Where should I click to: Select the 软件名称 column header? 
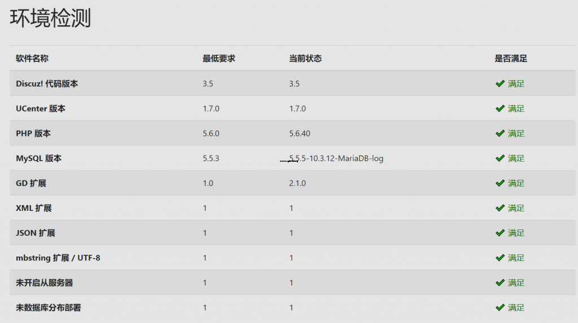tap(32, 59)
